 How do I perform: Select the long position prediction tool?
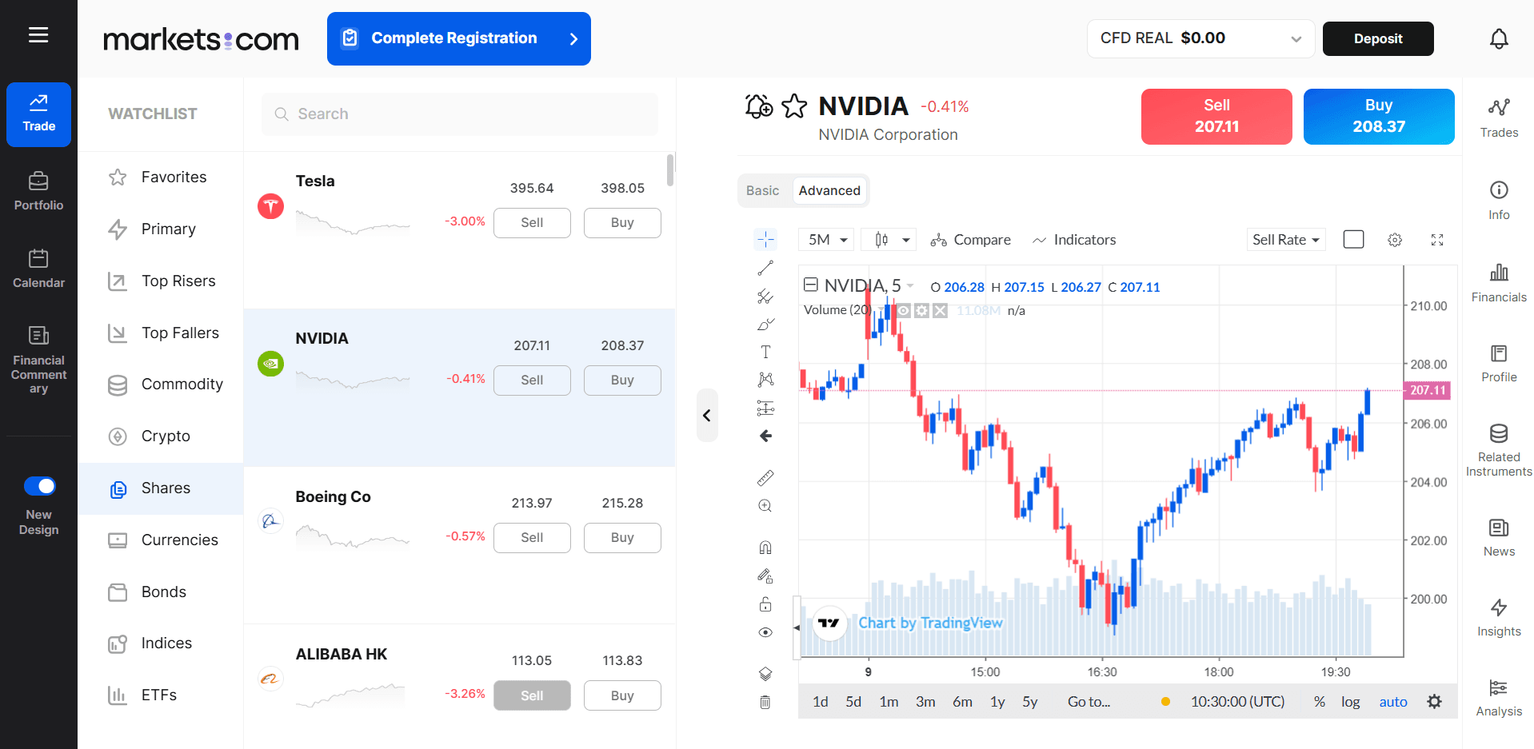765,408
